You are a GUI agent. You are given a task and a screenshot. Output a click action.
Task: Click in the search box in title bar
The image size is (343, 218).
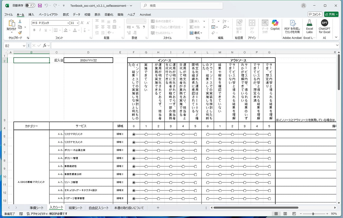point(182,5)
